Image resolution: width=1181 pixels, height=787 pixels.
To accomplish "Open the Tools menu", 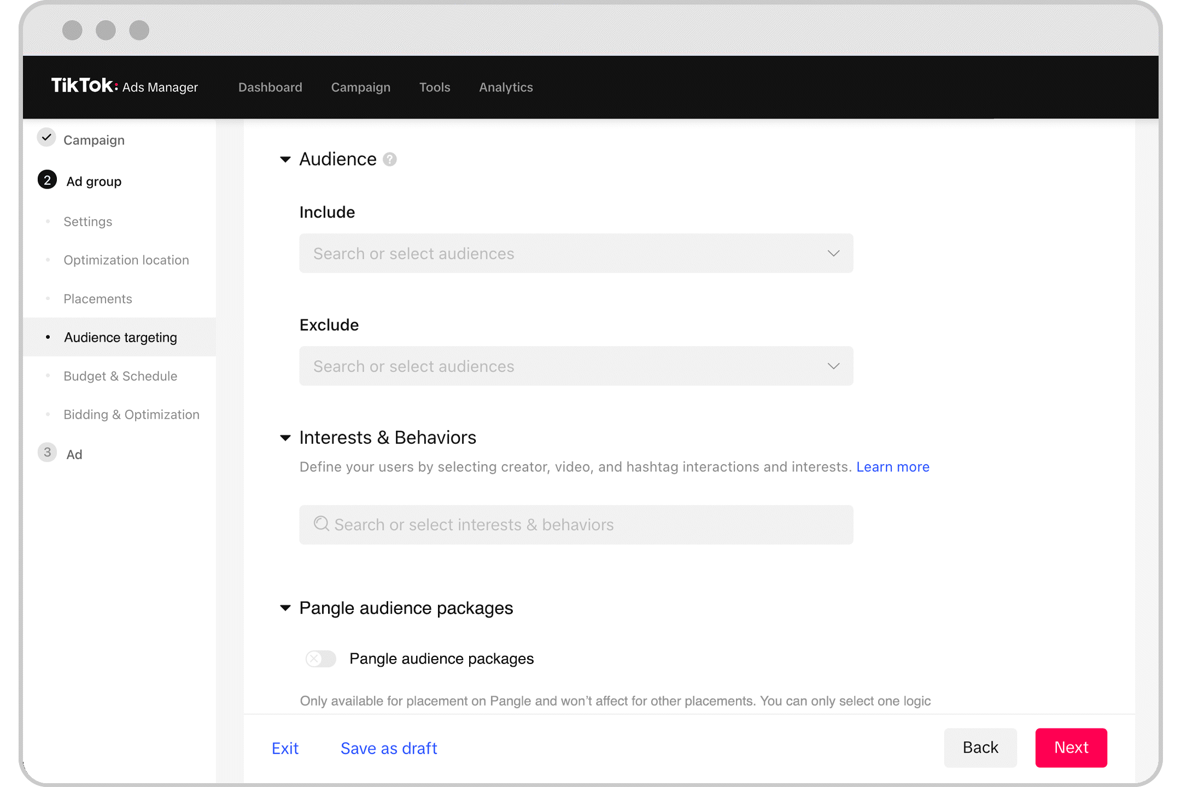I will tap(435, 87).
